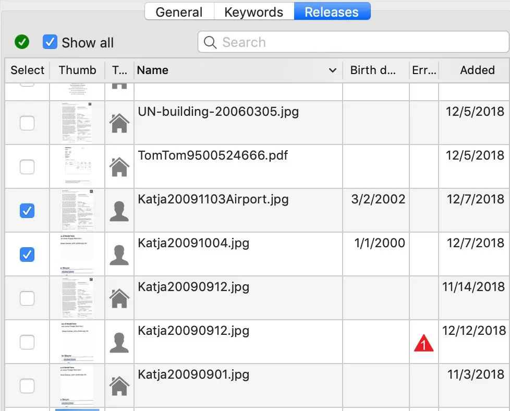Click into the Search field

pyautogui.click(x=353, y=42)
